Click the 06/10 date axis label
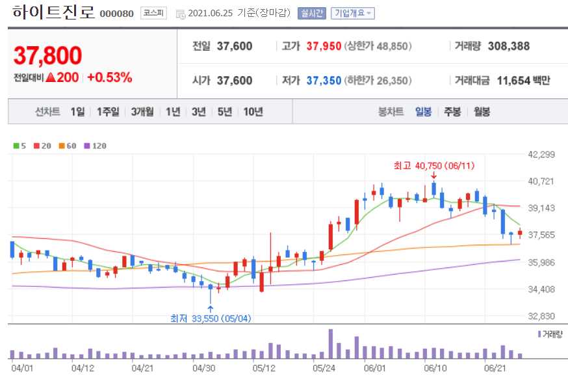This screenshot has width=568, height=380. pos(435,368)
